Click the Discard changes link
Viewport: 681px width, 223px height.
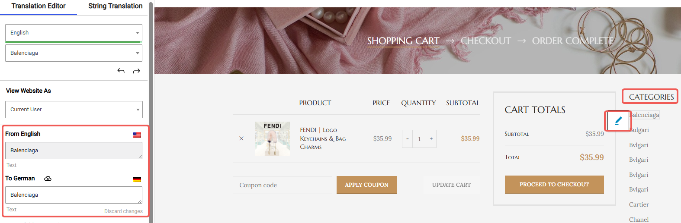[123, 211]
